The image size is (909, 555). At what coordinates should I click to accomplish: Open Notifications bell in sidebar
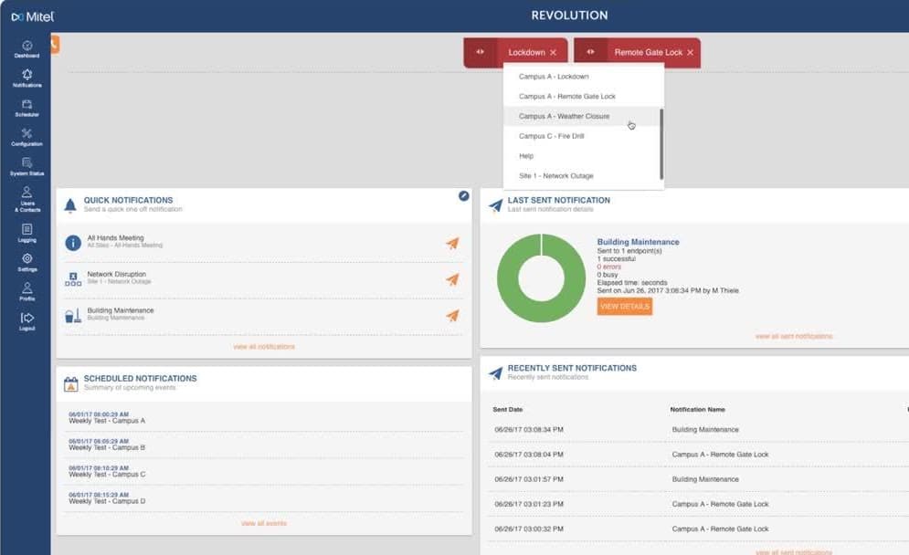pyautogui.click(x=26, y=79)
